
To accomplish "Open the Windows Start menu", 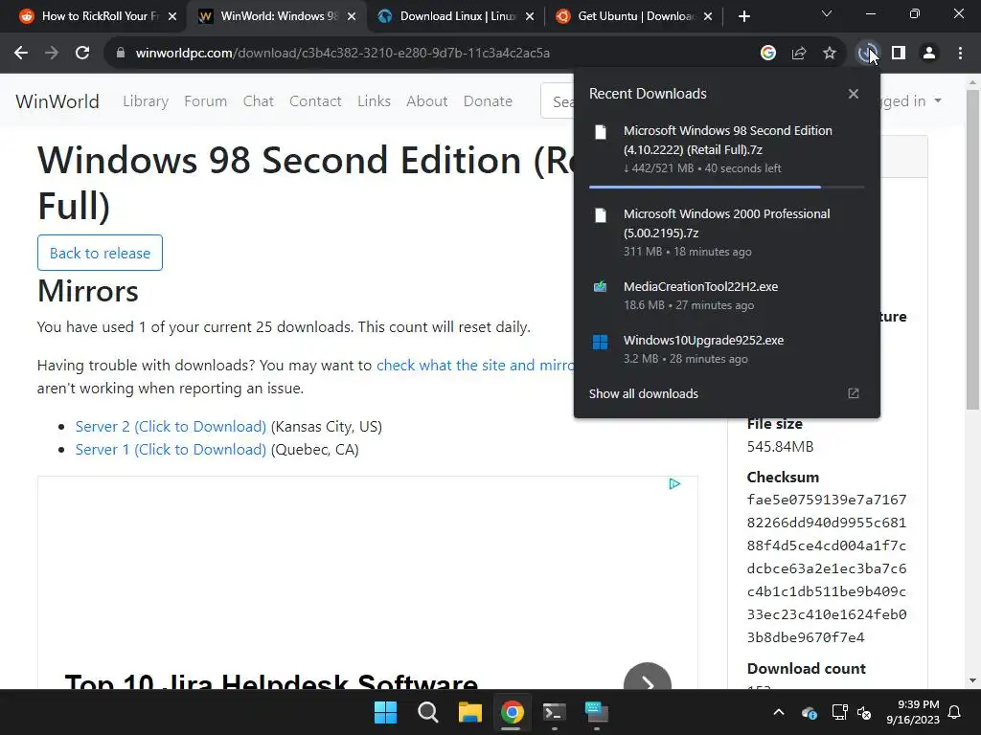I will 385,712.
